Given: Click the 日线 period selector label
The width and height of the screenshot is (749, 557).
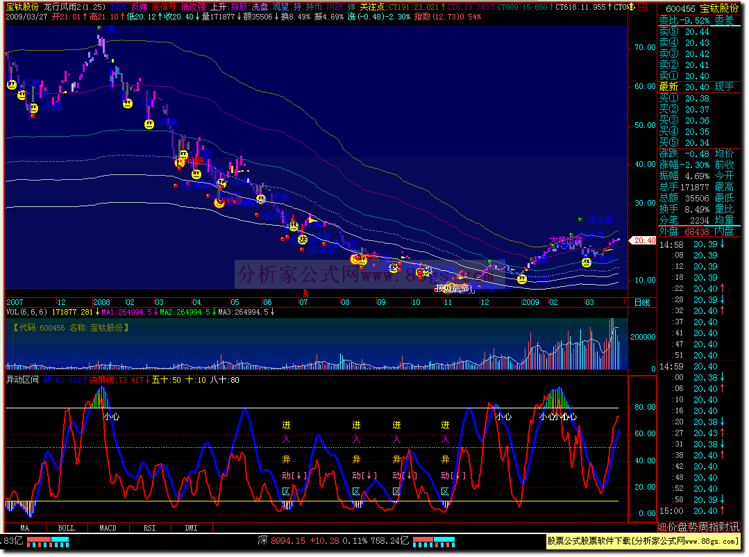Looking at the screenshot, I should (642, 302).
